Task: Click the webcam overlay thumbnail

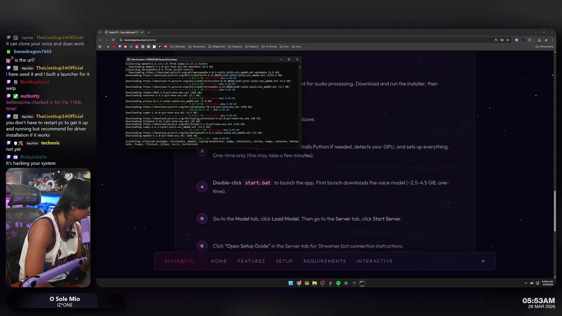Action: pos(48,228)
